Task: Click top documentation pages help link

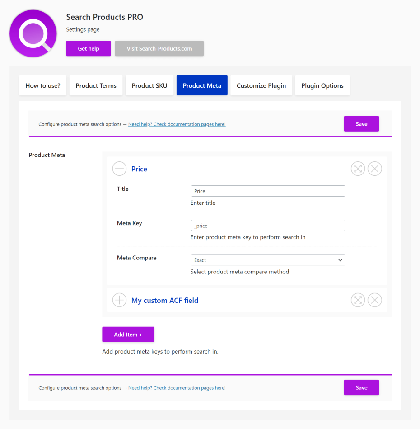Action: (x=177, y=124)
